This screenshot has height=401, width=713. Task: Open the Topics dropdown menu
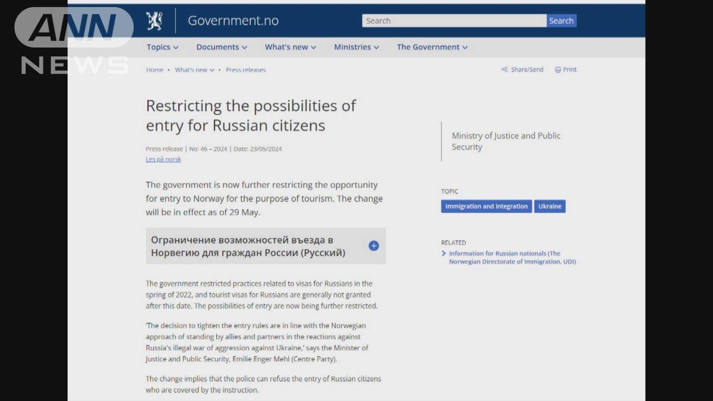pyautogui.click(x=162, y=47)
